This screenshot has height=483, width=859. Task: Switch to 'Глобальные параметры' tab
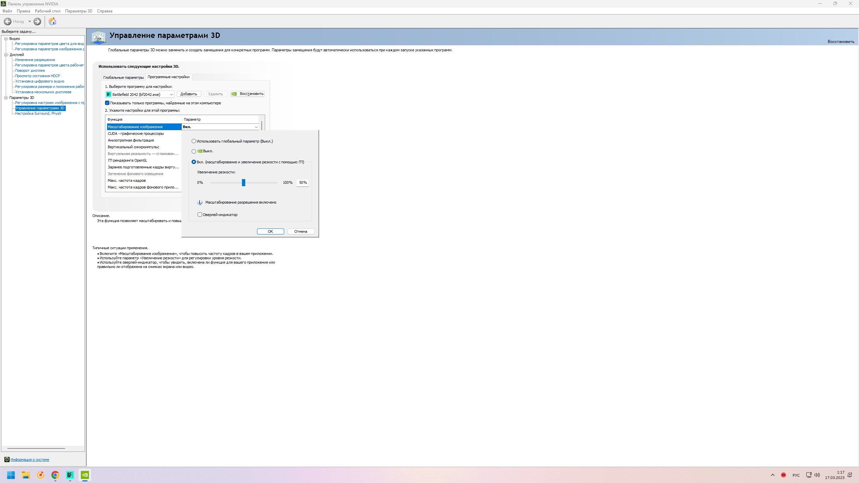coord(123,77)
